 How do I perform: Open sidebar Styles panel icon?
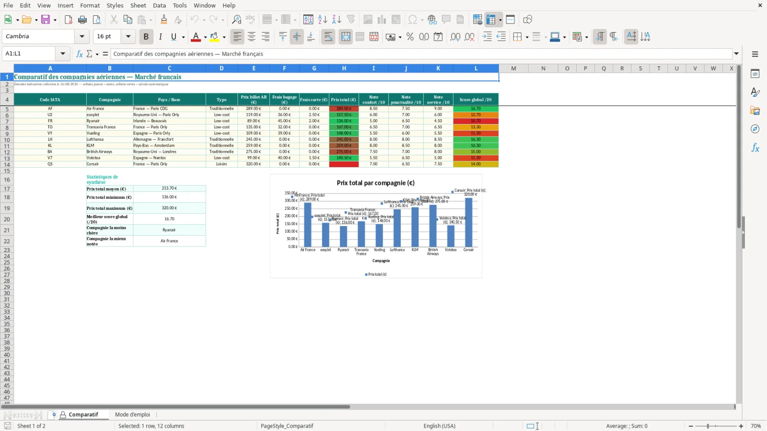coord(755,92)
